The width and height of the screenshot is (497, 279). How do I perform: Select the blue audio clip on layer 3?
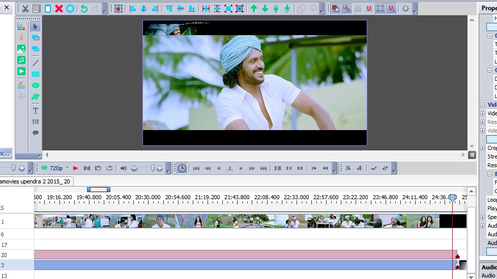tap(245, 265)
